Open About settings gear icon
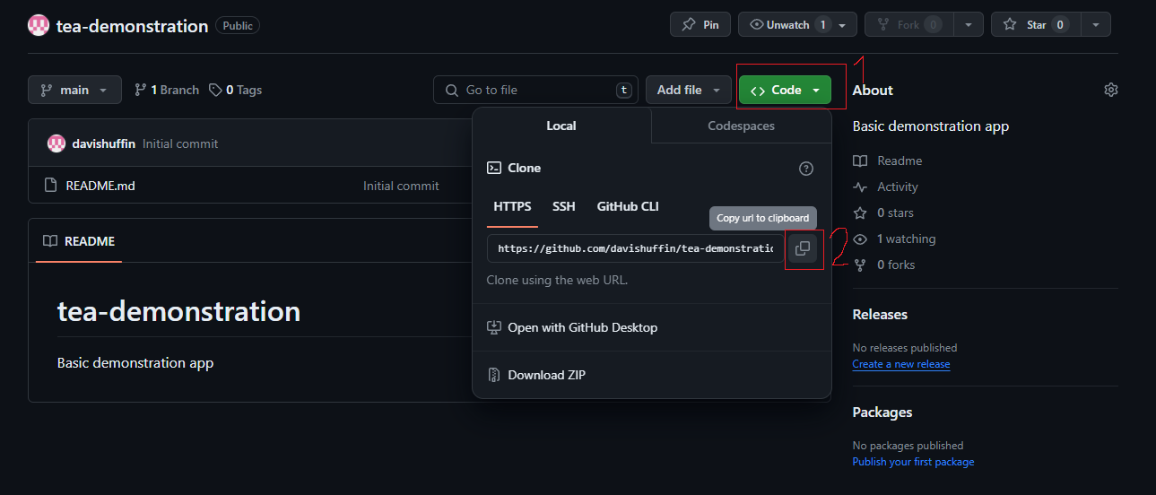1156x495 pixels. pyautogui.click(x=1111, y=90)
